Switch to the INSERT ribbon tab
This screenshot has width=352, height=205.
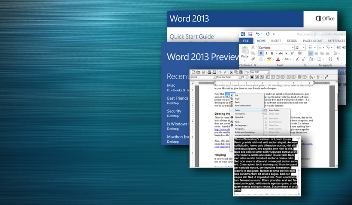pos(276,41)
